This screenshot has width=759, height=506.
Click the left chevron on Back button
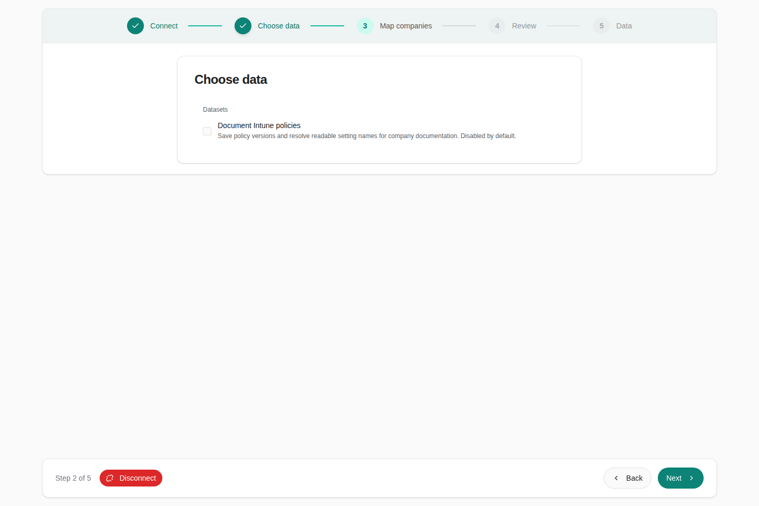(x=616, y=478)
